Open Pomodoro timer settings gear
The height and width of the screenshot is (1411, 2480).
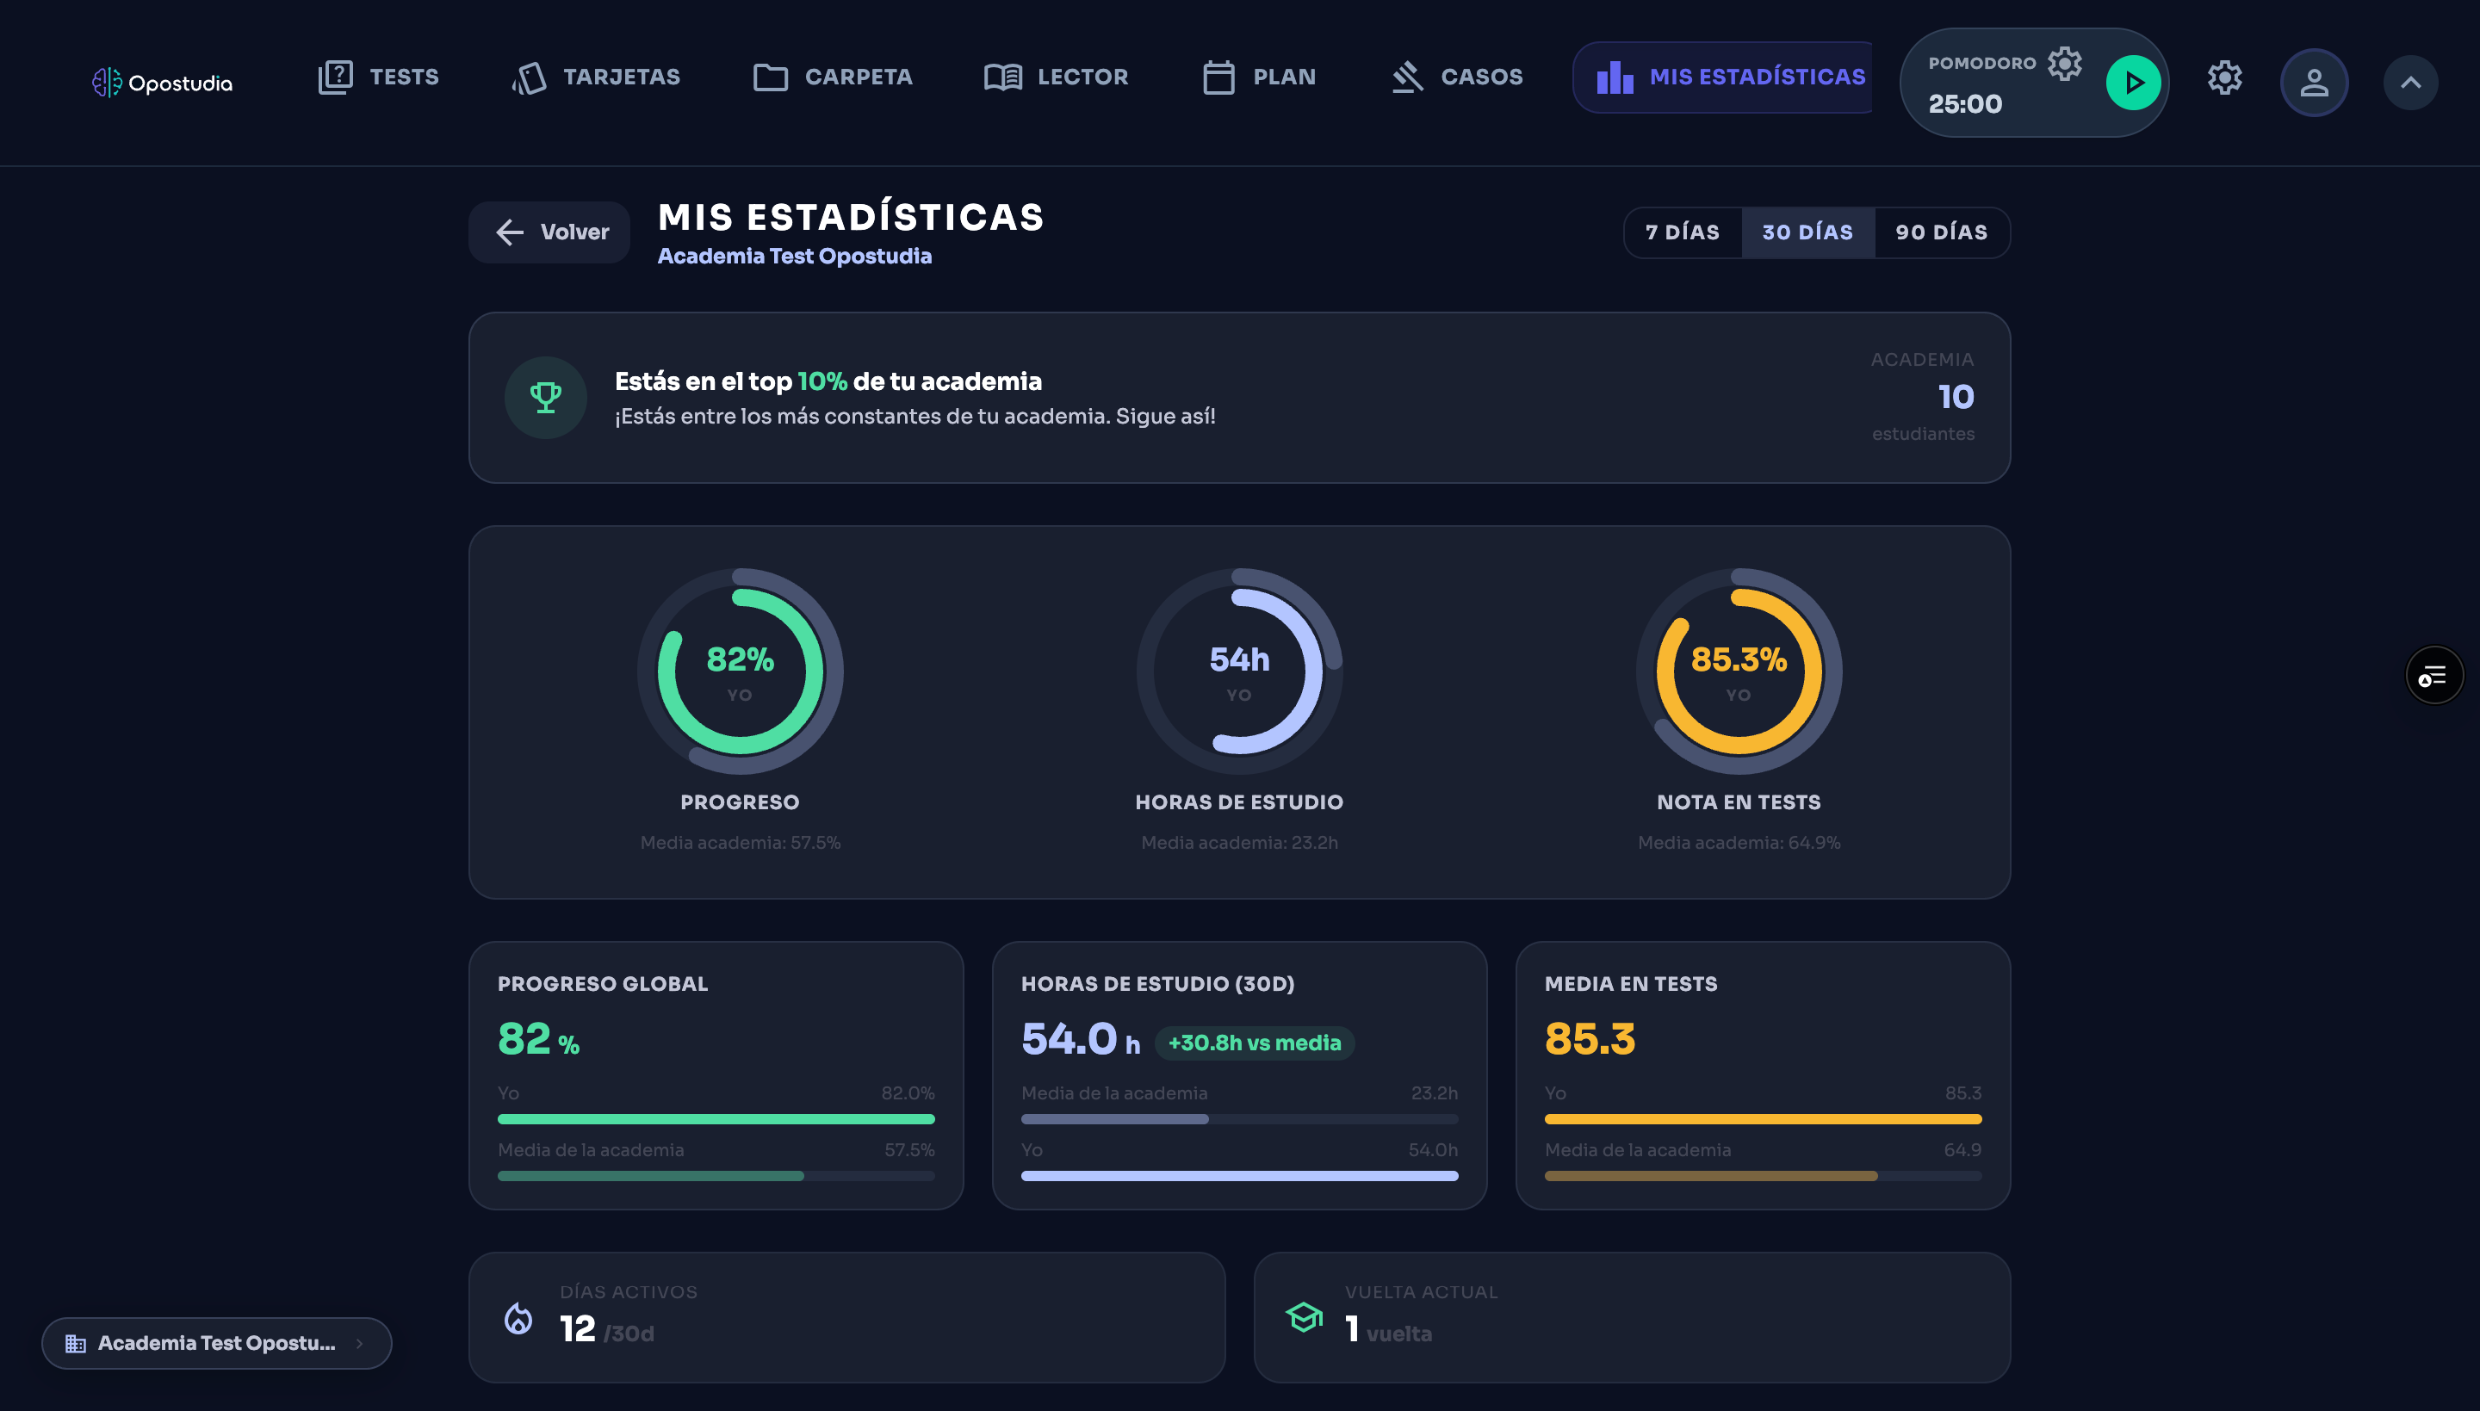[x=2064, y=63]
